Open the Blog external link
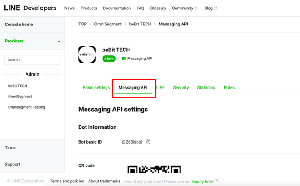The width and height of the screenshot is (300, 186). point(210,8)
